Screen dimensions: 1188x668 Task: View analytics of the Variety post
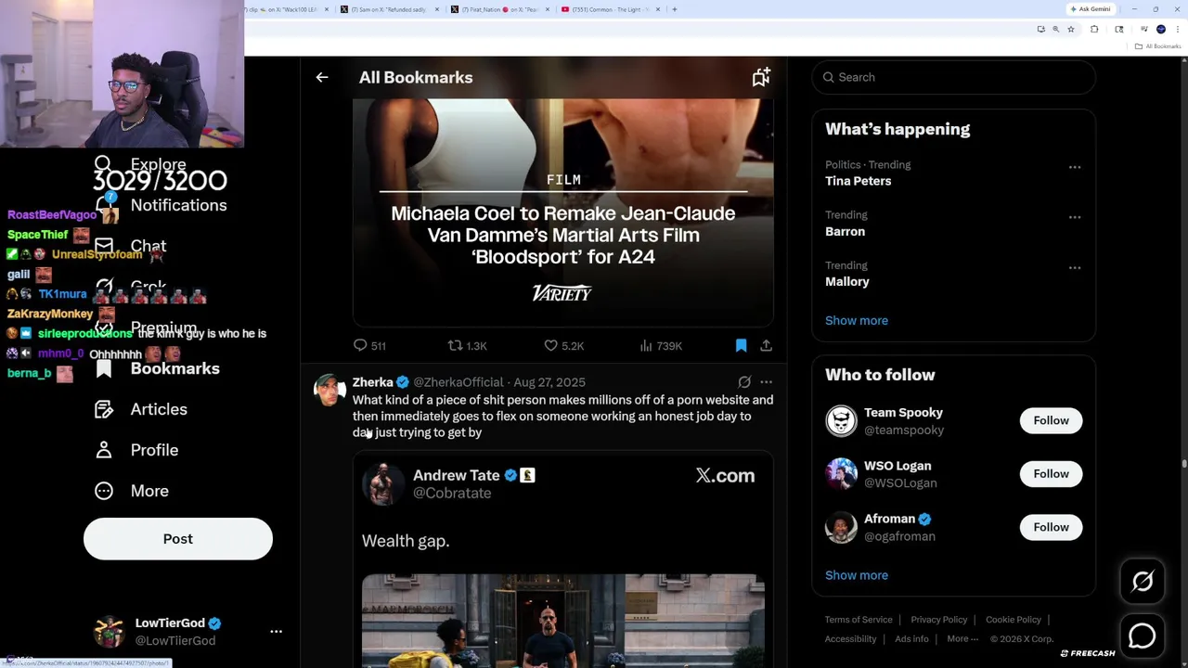(661, 345)
